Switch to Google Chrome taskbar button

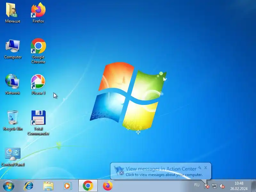88,186
